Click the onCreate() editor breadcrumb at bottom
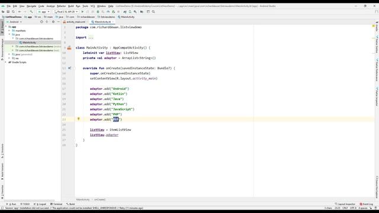 point(100,199)
